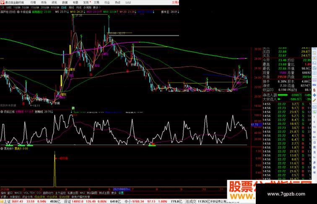
Task: Click the 年 period shortcut in right sidebar
Action: point(314,173)
